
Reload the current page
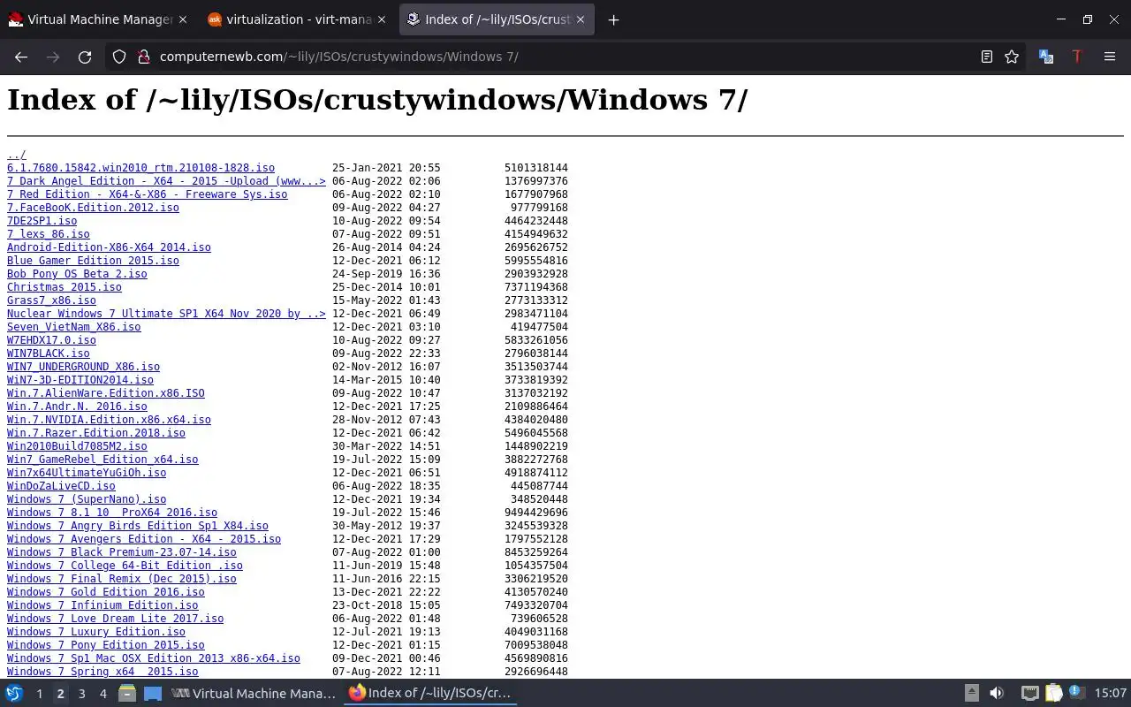click(85, 57)
